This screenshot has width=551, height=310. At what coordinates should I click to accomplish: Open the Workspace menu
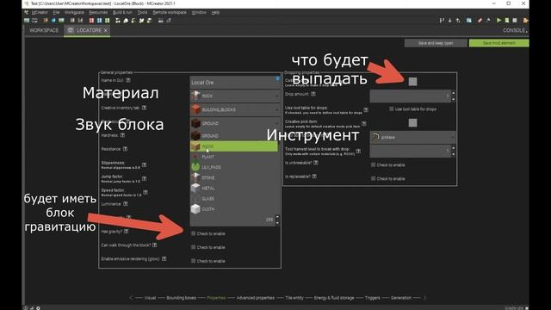click(x=74, y=12)
